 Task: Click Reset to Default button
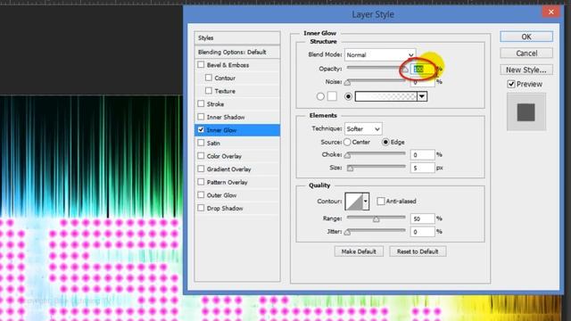[418, 251]
